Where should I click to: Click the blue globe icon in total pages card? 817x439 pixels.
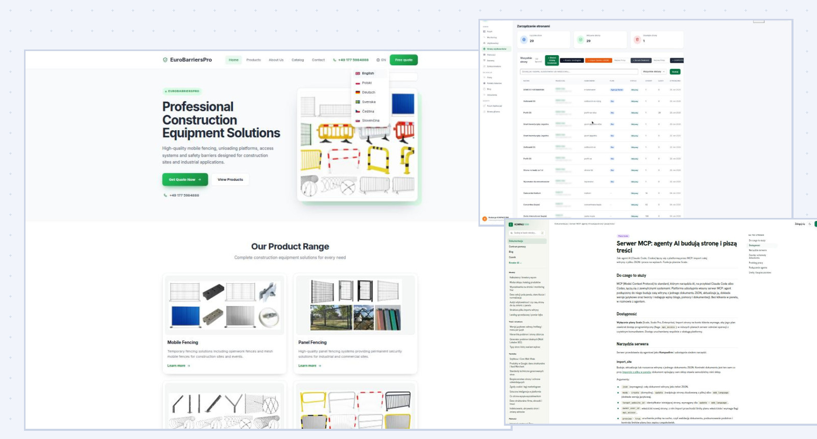click(x=524, y=39)
